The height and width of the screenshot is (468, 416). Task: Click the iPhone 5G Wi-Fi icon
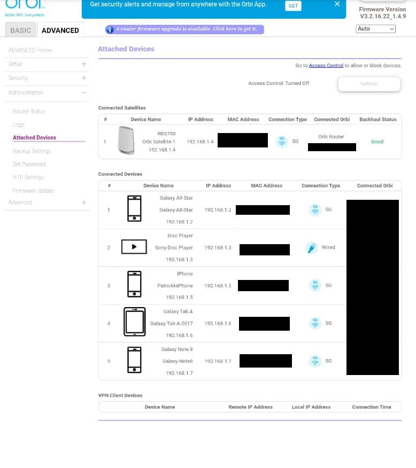[315, 286]
